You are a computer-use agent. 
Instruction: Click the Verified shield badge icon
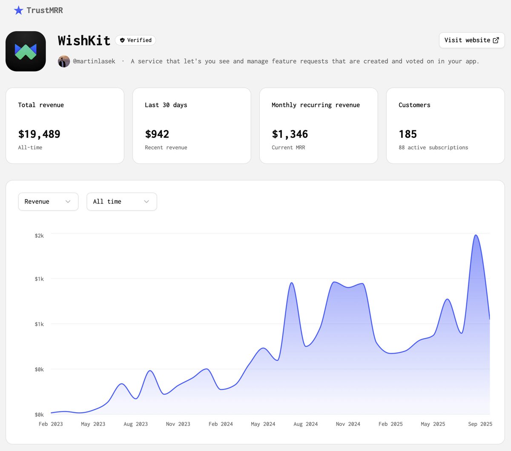(122, 40)
